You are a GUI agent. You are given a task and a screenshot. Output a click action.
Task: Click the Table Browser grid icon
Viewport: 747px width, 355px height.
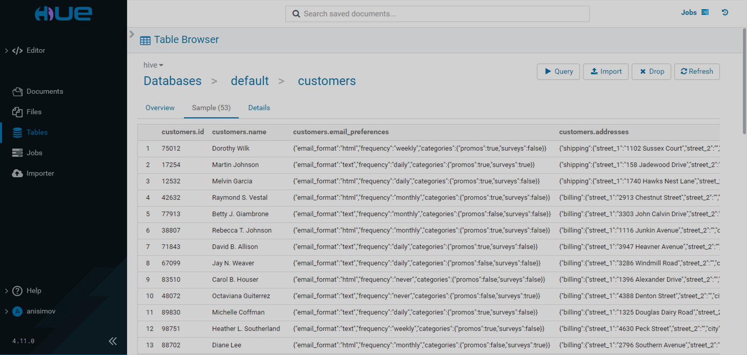point(146,40)
